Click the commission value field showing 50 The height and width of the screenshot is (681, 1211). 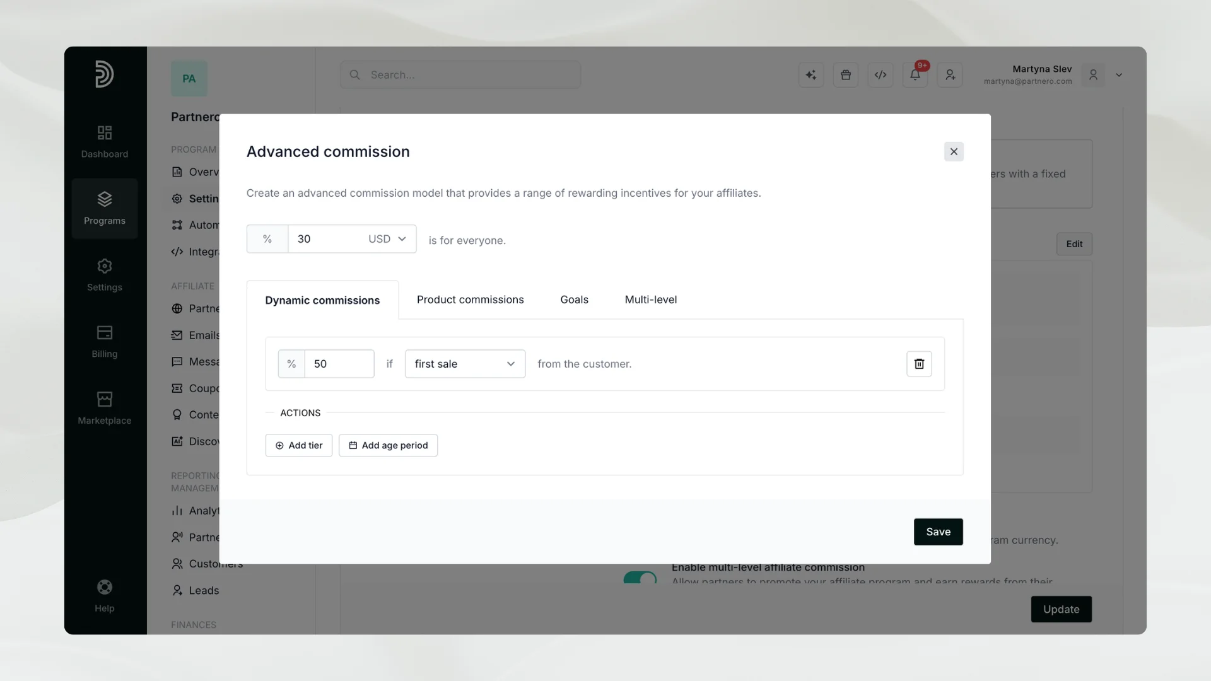[x=339, y=364]
